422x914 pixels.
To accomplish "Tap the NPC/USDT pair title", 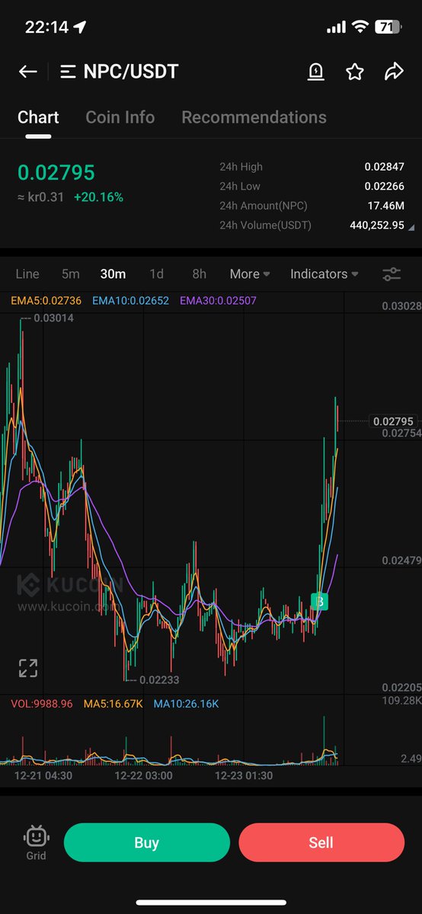I will [x=131, y=72].
